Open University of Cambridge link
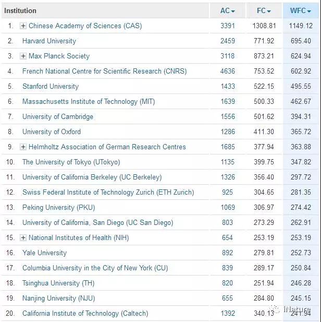This screenshot has height=322, width=321. click(58, 116)
